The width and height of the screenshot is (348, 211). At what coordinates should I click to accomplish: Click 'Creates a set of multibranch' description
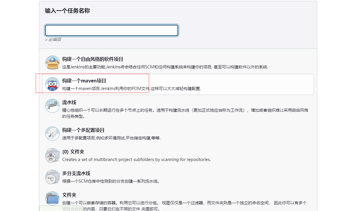click(x=137, y=160)
